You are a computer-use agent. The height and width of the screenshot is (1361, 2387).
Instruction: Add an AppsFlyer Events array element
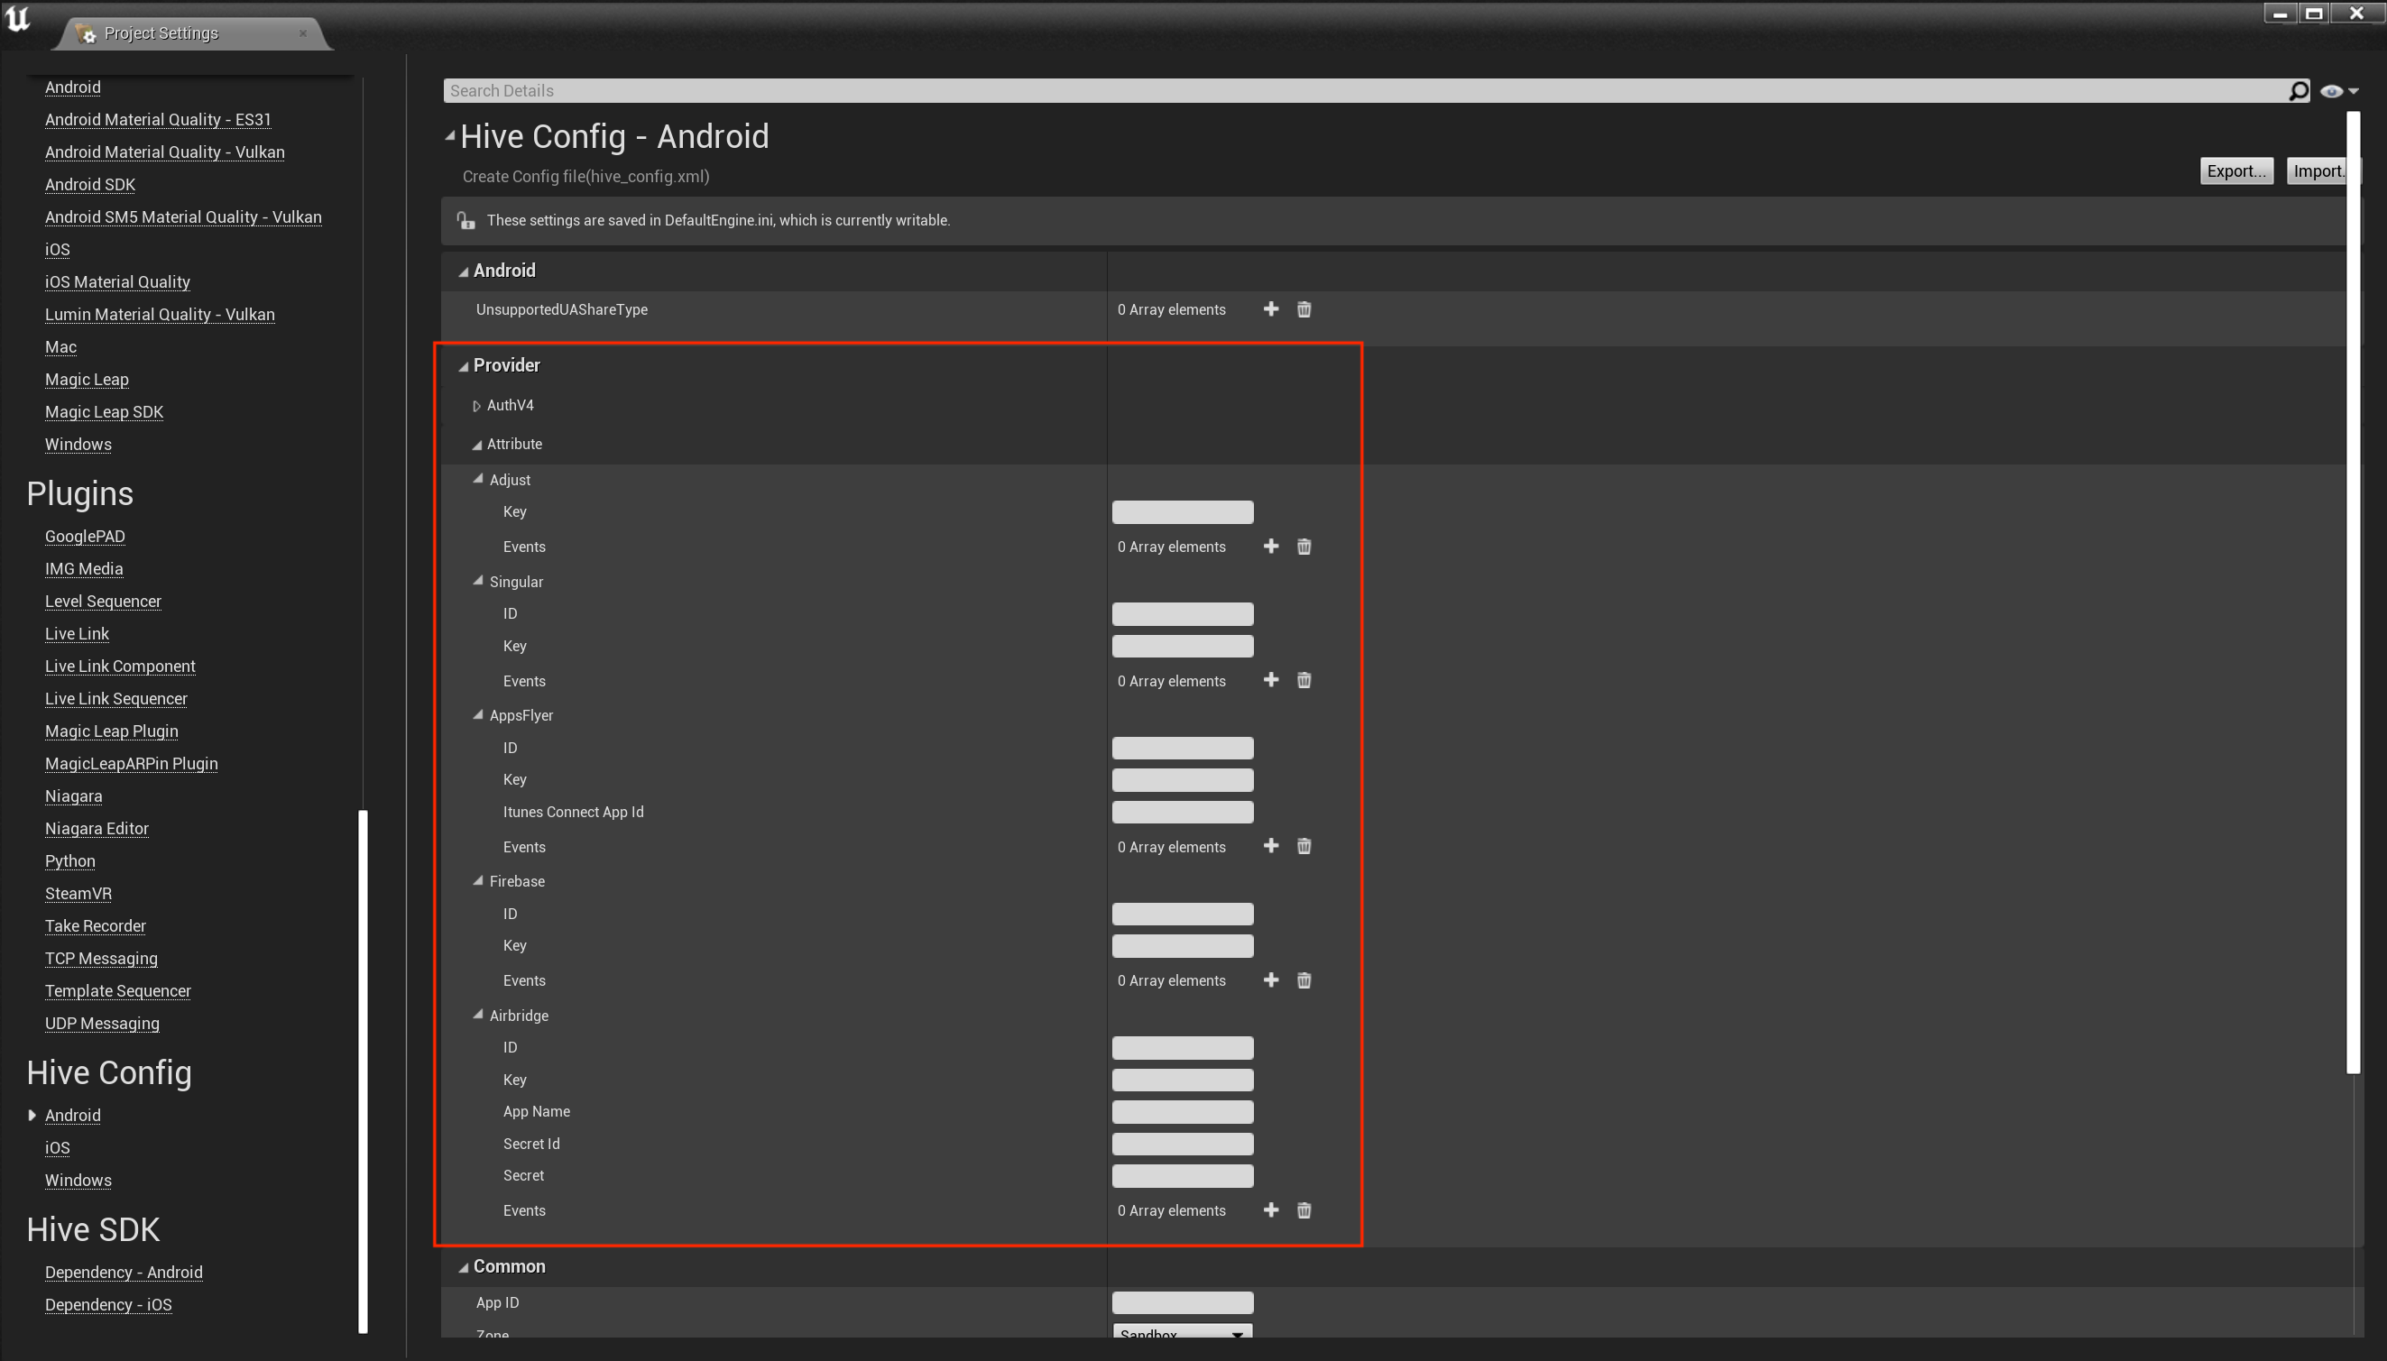tap(1271, 847)
